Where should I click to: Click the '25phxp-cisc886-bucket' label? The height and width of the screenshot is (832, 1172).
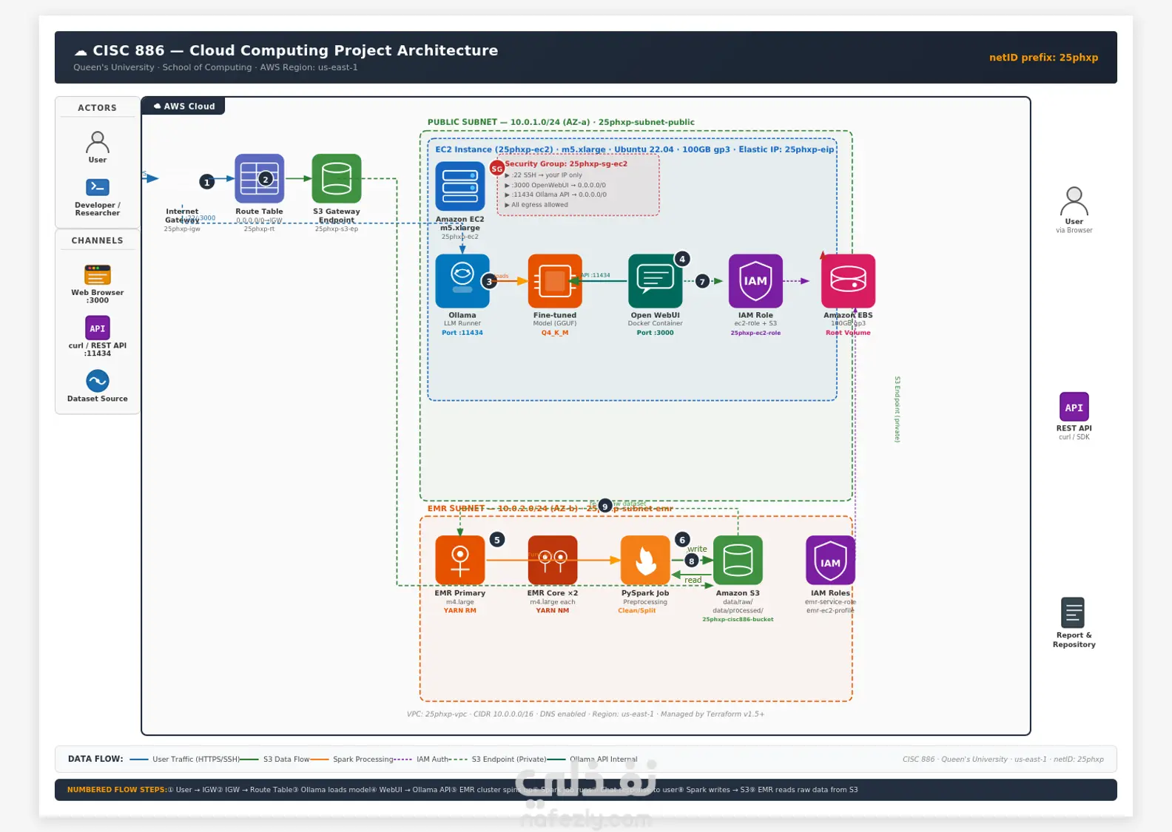(x=738, y=619)
